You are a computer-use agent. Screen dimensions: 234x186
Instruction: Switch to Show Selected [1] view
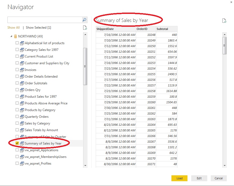(38, 28)
